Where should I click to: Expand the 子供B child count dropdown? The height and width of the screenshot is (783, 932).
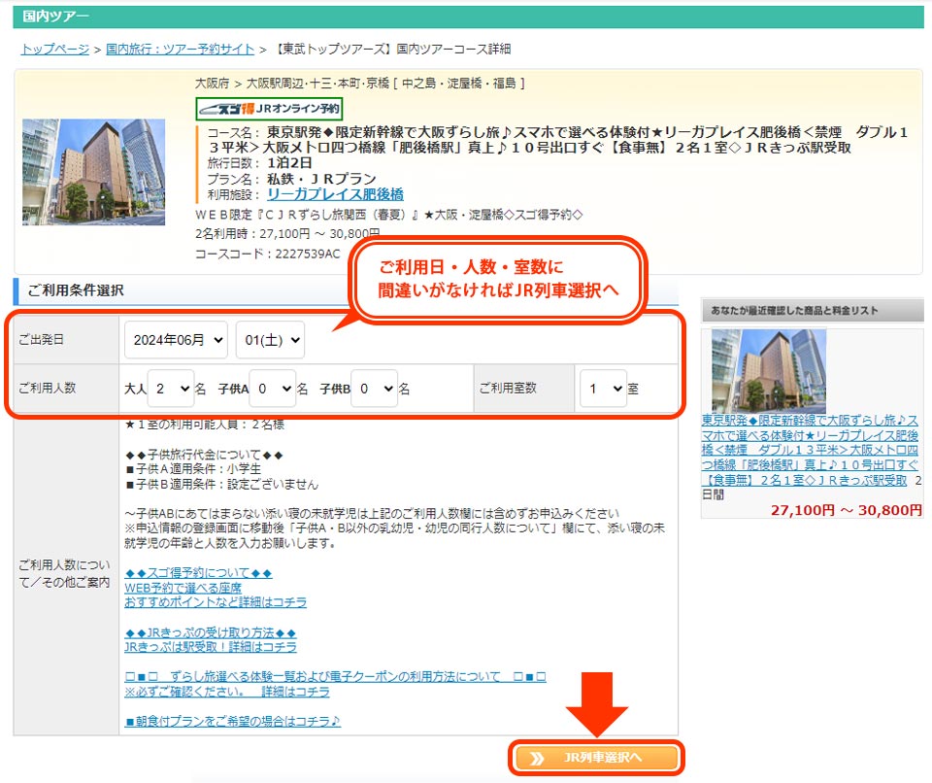coord(374,388)
